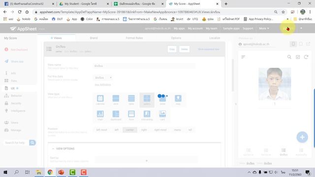The width and height of the screenshot is (315, 177).
Task: Open the Data section in sidebar
Action: [x=14, y=81]
